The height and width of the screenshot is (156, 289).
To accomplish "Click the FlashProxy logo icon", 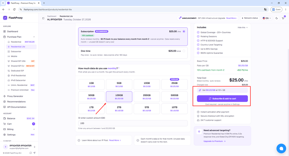I will click(5, 18).
